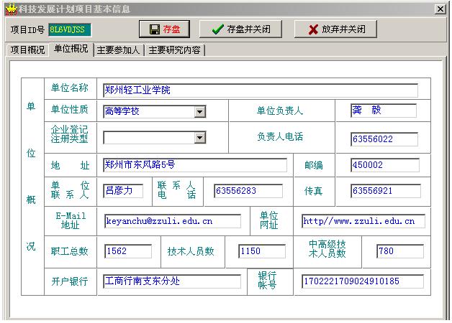Click the 存盘 save button

[164, 29]
